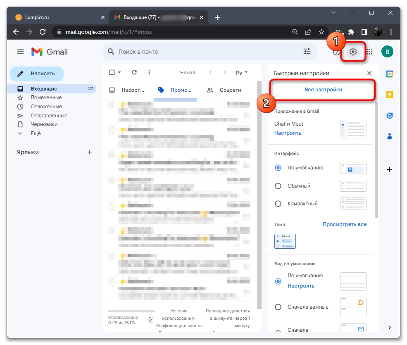Open the Google apps grid
407x345 pixels.
point(369,52)
